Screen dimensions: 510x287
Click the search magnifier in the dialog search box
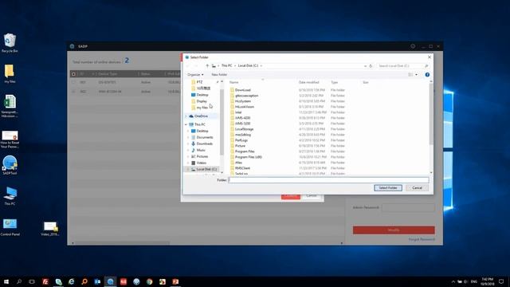click(426, 65)
